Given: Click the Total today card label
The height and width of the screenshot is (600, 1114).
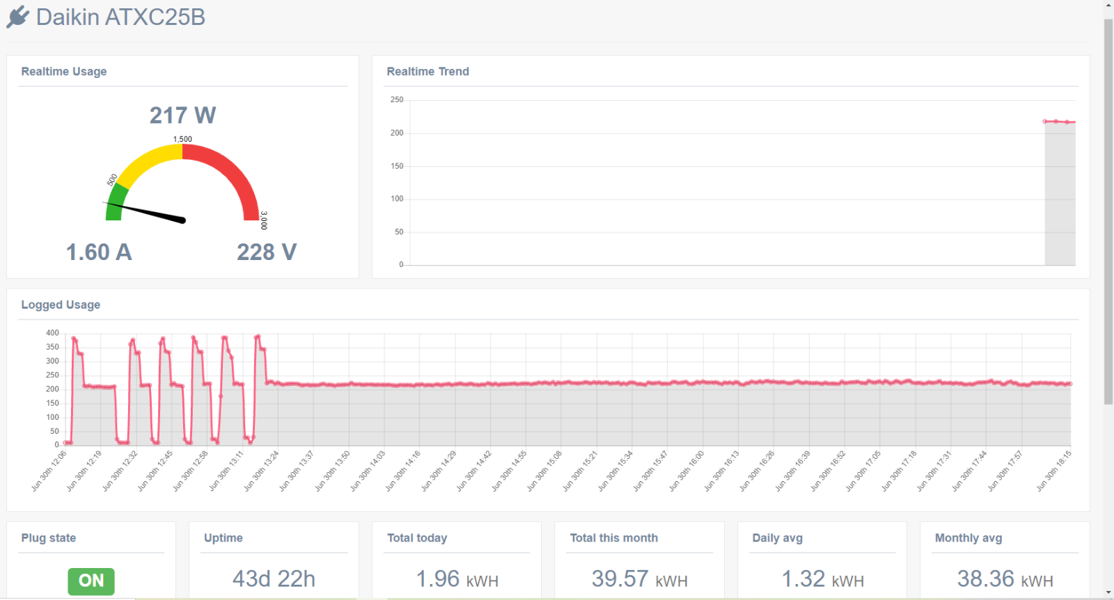Looking at the screenshot, I should tap(417, 538).
